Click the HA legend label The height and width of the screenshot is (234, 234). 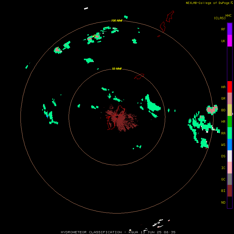pyautogui.click(x=223, y=87)
